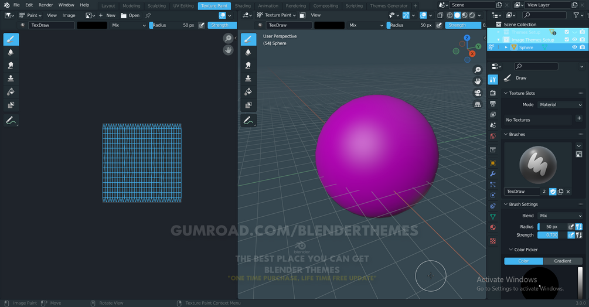Select the Smear tool in the 3D viewport toolbar

pyautogui.click(x=248, y=66)
